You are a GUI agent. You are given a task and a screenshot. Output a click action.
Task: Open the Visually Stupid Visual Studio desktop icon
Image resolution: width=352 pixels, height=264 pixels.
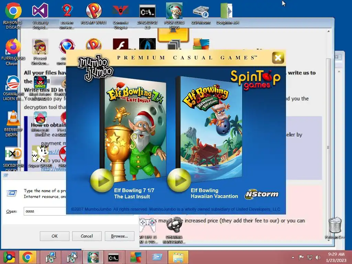[x=40, y=11]
